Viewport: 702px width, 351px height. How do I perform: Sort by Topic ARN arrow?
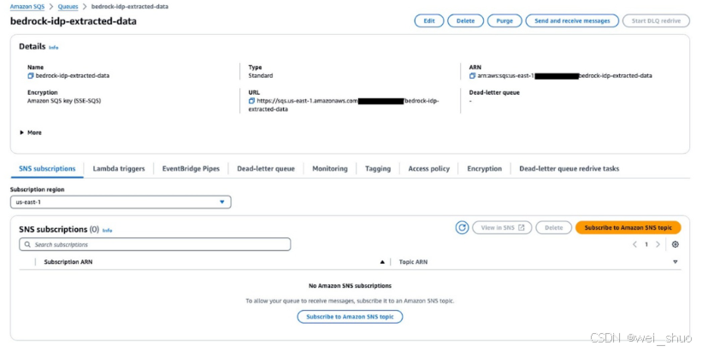pyautogui.click(x=675, y=262)
